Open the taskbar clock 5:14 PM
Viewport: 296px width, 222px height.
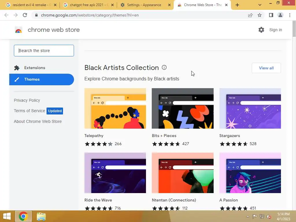(284, 217)
